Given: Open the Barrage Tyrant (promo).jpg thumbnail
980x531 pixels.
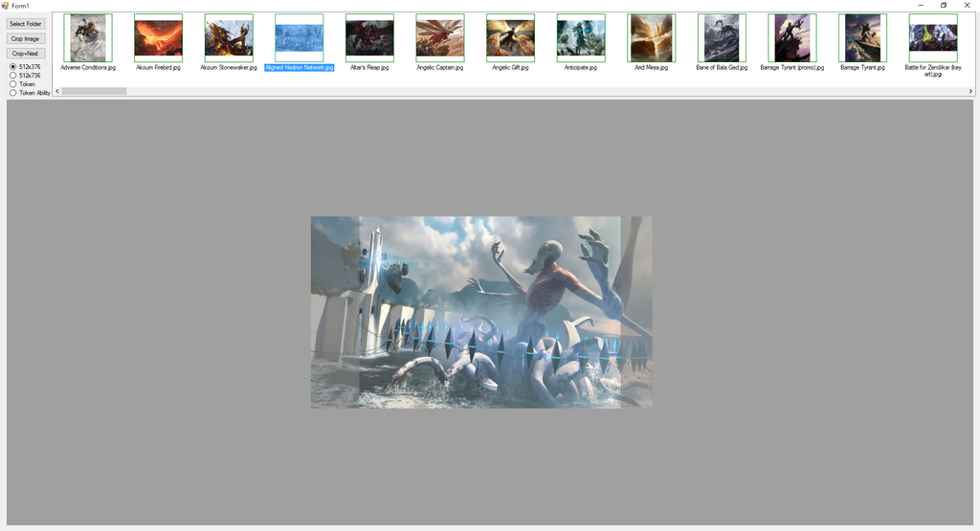Looking at the screenshot, I should tap(792, 38).
